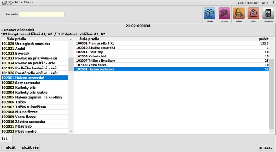Select 102011 Plášť bílý in left list
Viewport: 276px width, 152px height.
(x=35, y=127)
